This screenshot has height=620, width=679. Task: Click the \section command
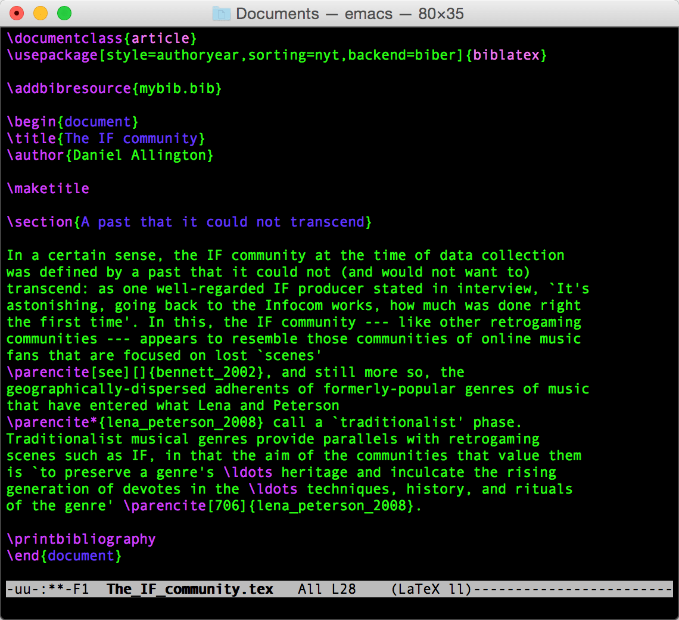[x=40, y=222]
